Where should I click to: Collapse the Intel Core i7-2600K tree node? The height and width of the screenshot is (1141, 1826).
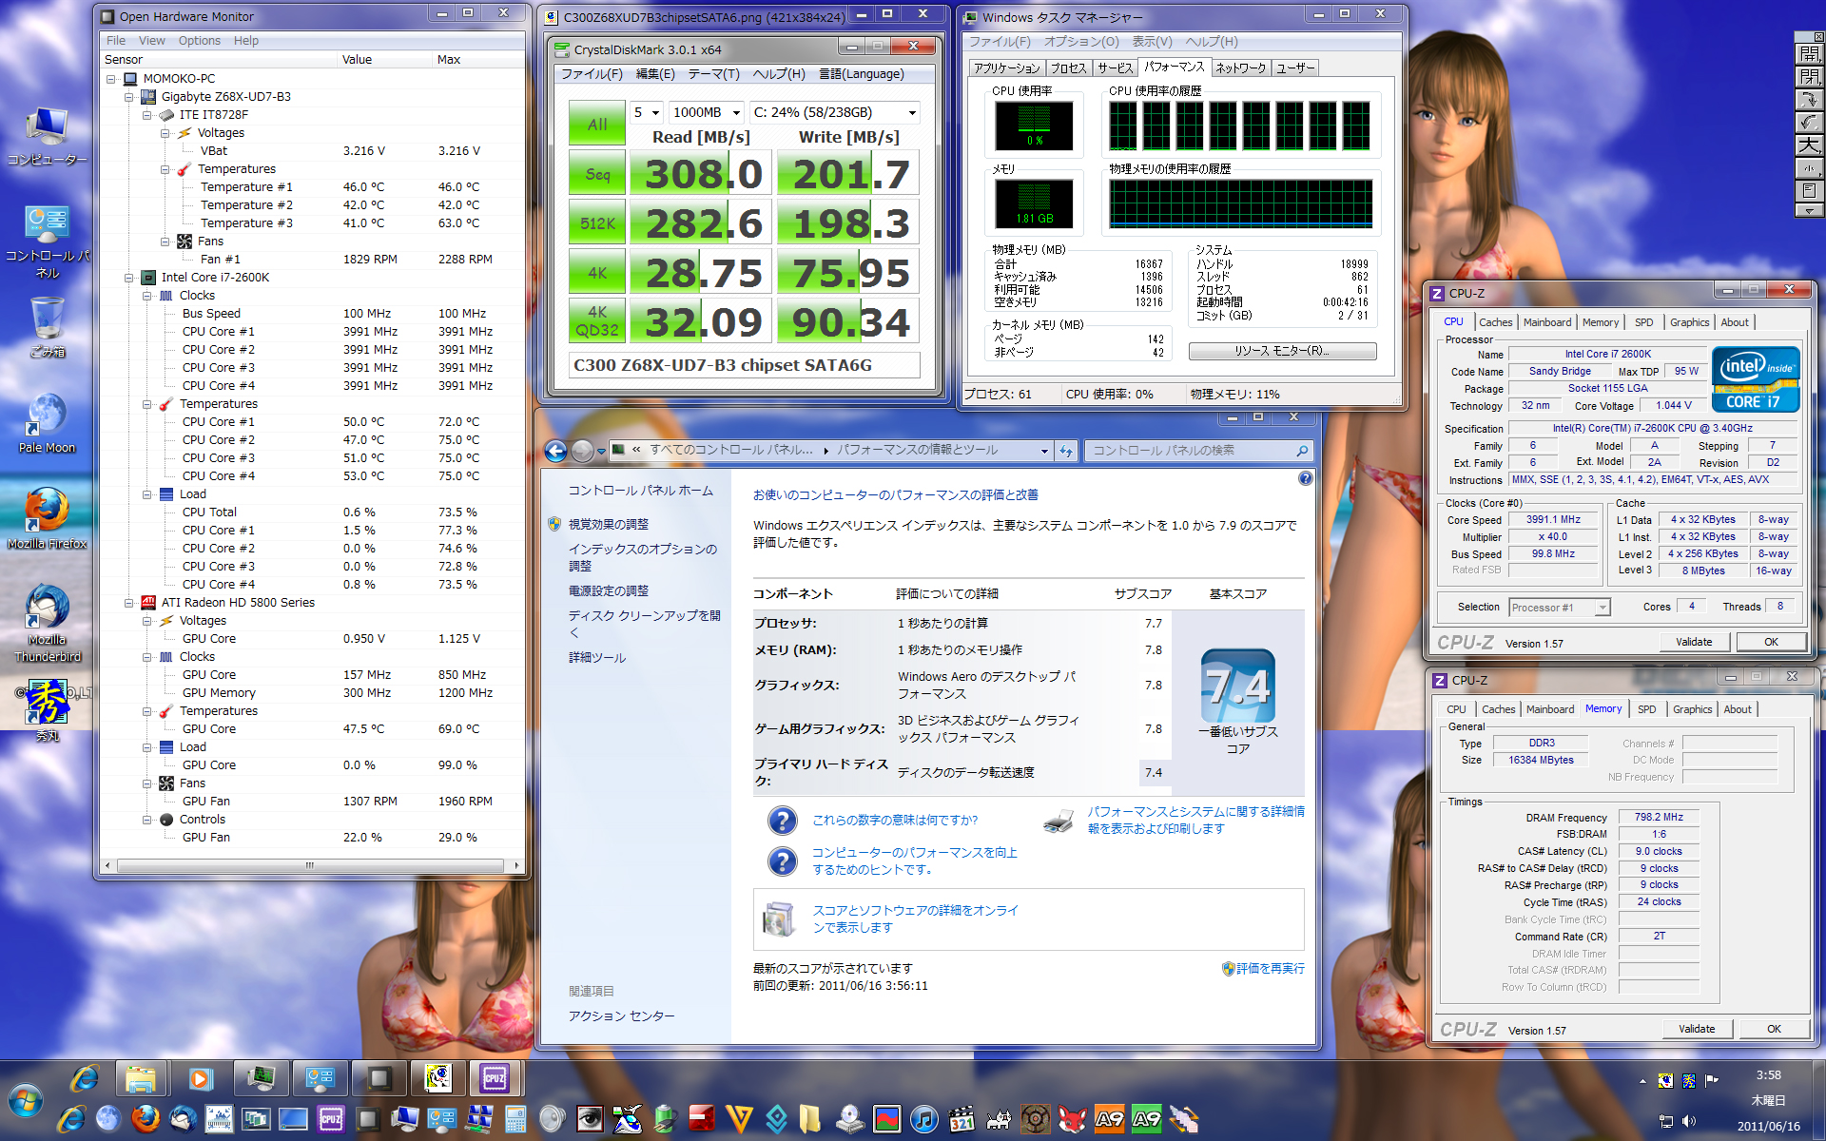129,278
